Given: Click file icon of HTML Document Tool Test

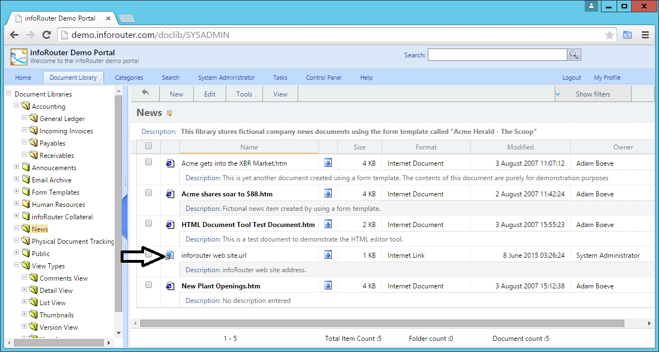Looking at the screenshot, I should [x=170, y=224].
